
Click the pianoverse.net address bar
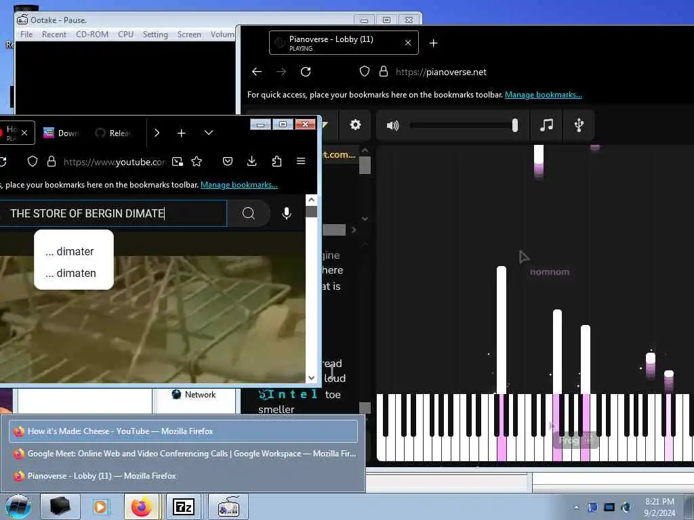[x=441, y=72]
